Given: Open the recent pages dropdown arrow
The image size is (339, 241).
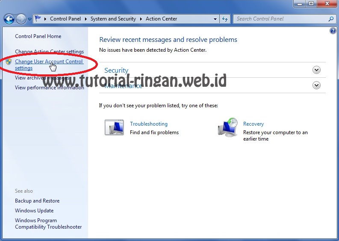Looking at the screenshot, I should (x=29, y=19).
